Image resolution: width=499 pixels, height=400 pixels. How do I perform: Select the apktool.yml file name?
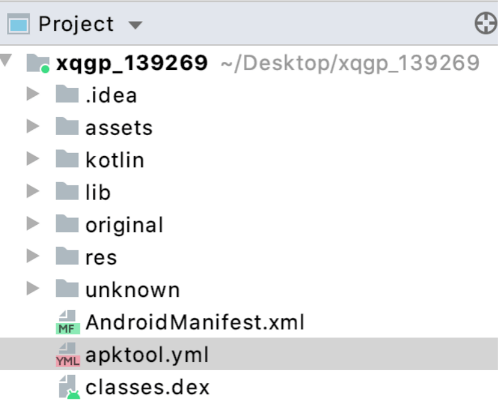[x=147, y=355]
